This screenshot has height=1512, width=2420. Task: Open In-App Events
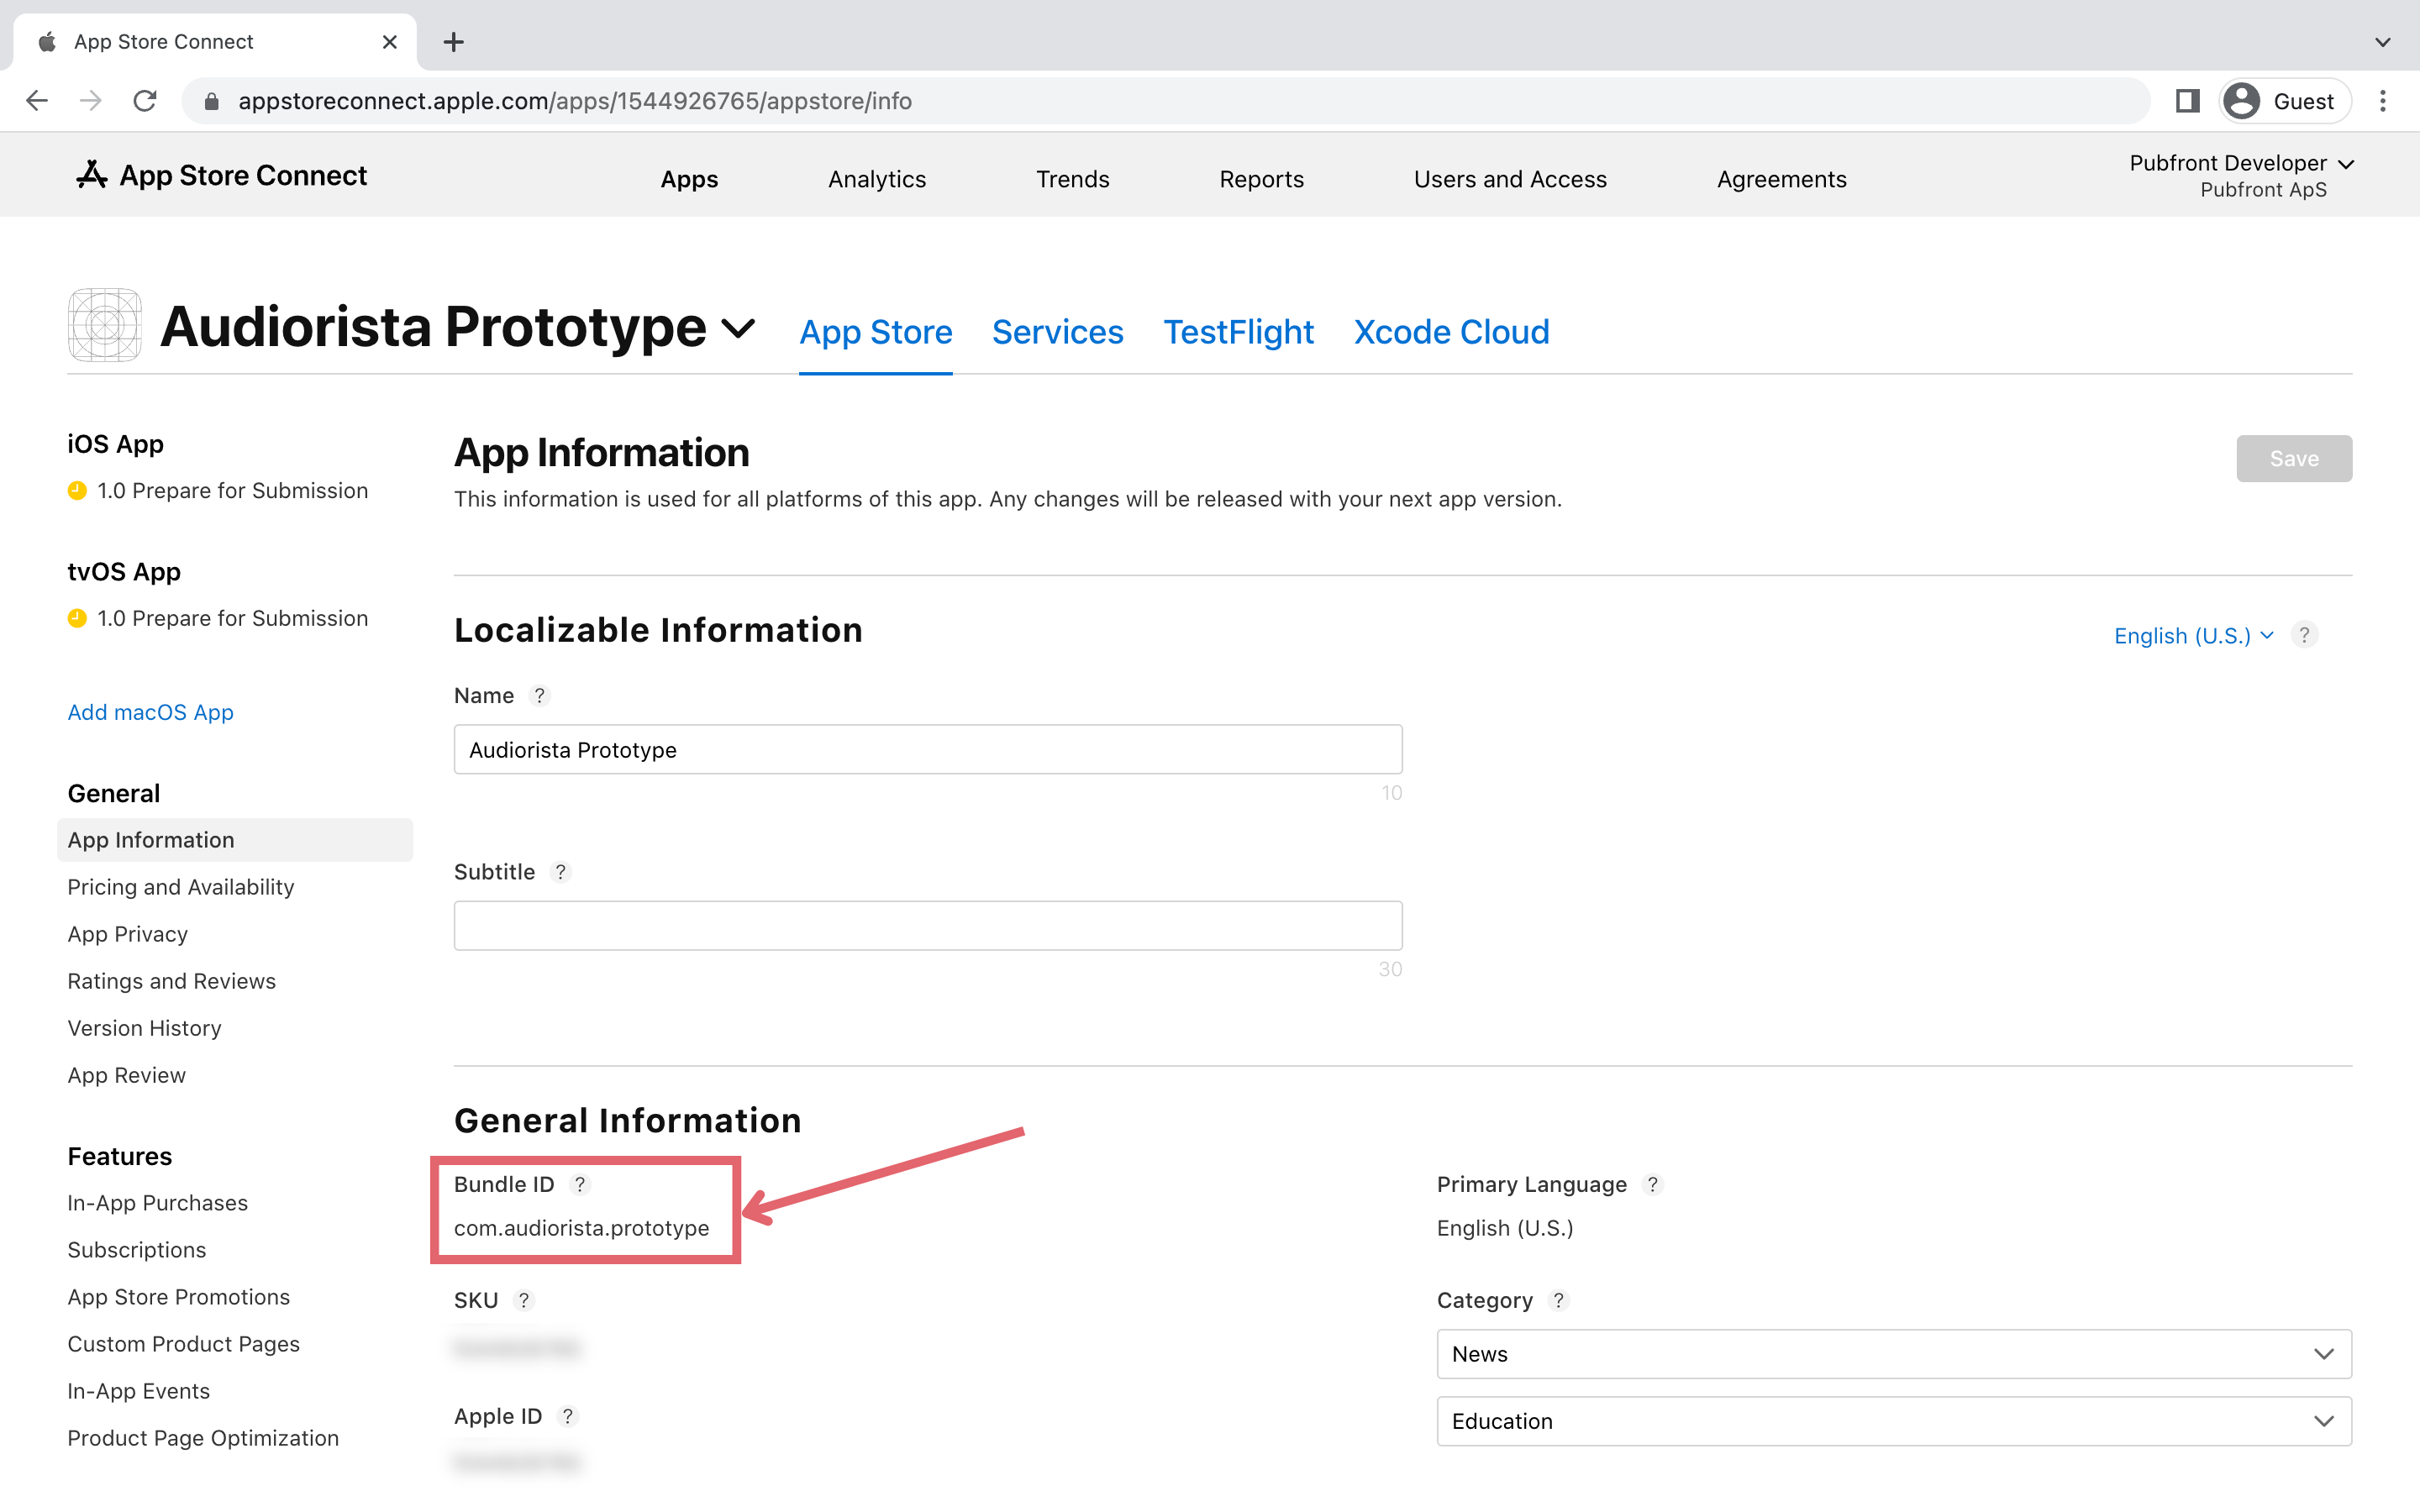(138, 1391)
